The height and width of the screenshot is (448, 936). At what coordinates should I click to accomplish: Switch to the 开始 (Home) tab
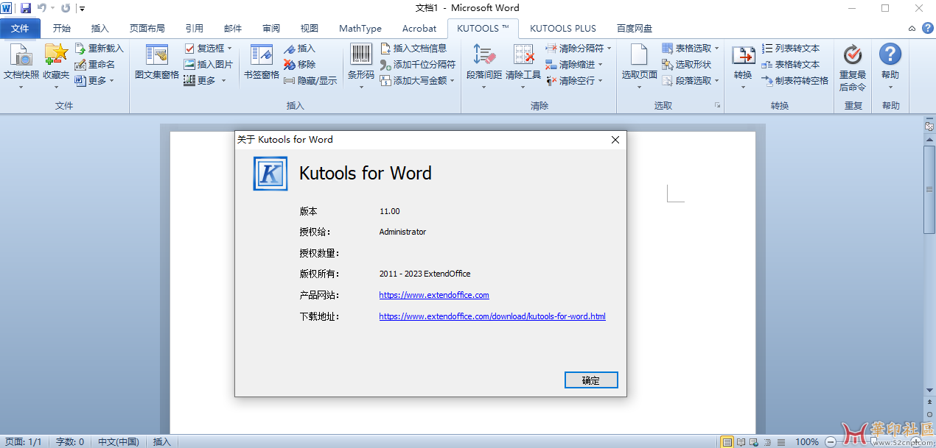coord(62,28)
